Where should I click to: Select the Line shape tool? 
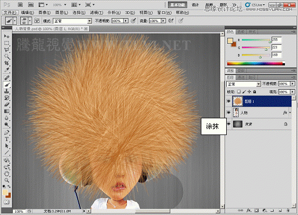6,152
